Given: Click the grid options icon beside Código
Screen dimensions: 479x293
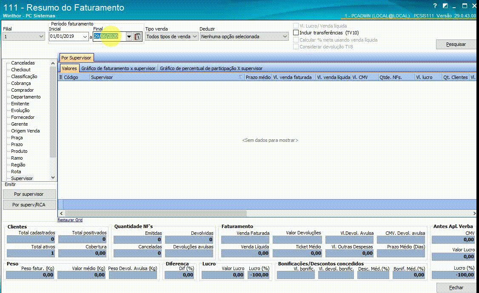Looking at the screenshot, I should tap(60, 77).
